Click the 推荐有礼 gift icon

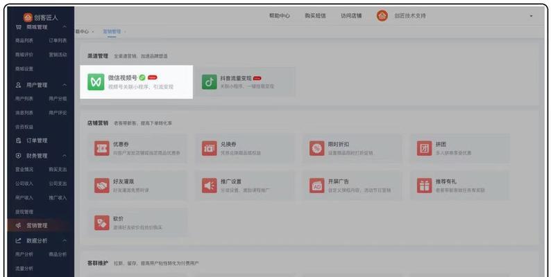pos(424,186)
